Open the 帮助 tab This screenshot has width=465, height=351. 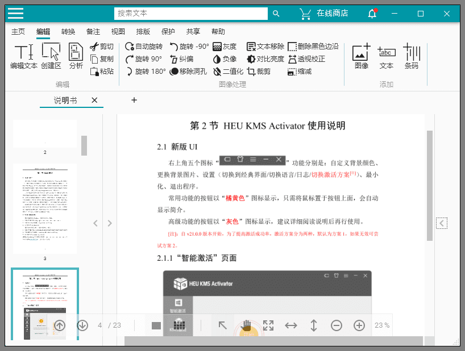218,31
